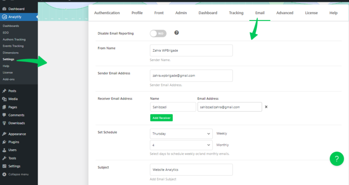Switch to the Advanced tab
The image size is (349, 185).
coord(284,13)
